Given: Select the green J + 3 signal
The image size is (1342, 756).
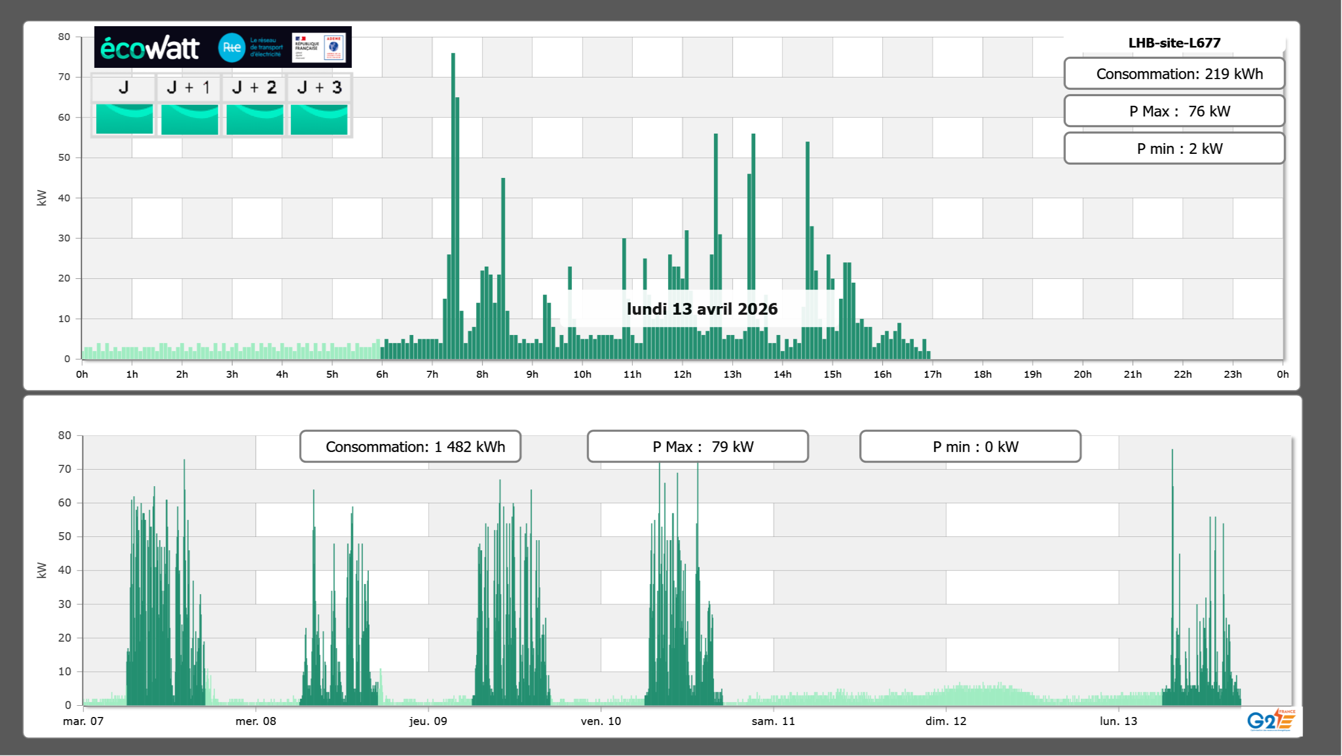Looking at the screenshot, I should tap(319, 119).
